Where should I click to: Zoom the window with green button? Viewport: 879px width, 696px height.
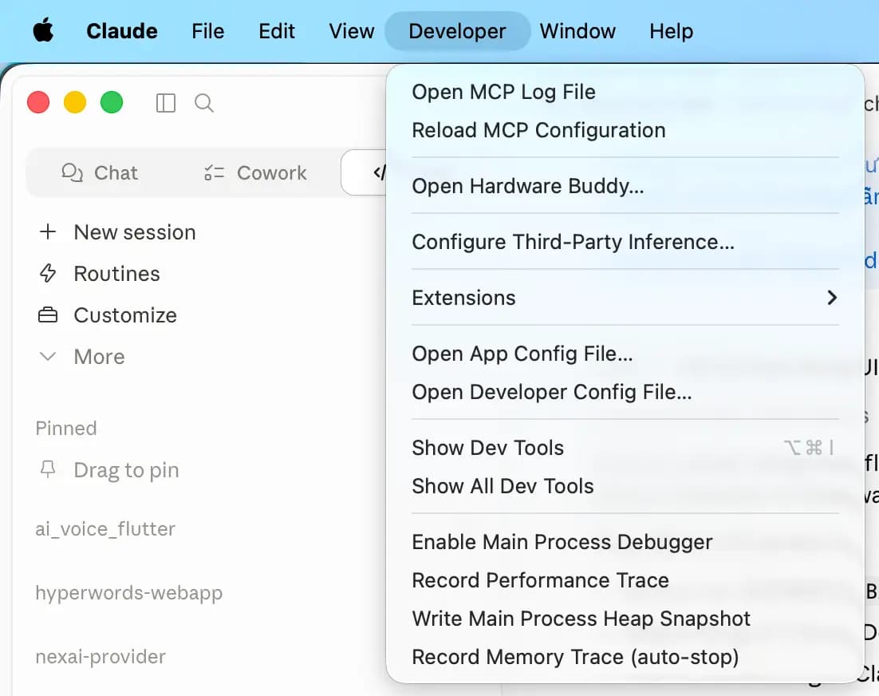pyautogui.click(x=112, y=102)
